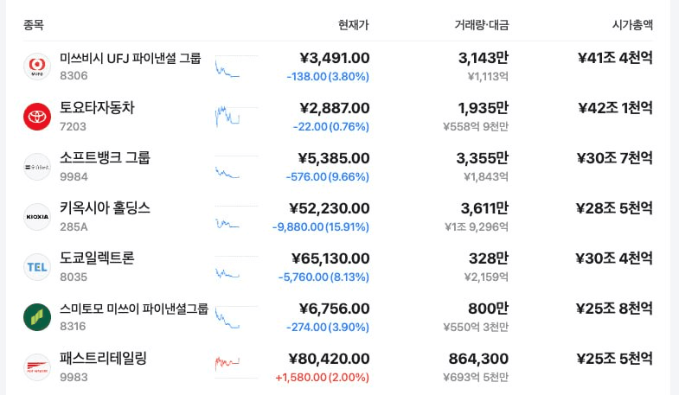Click 도쿄일렉트론 market cap ¥30조 4천억
This screenshot has width=679, height=395.
[x=614, y=258]
